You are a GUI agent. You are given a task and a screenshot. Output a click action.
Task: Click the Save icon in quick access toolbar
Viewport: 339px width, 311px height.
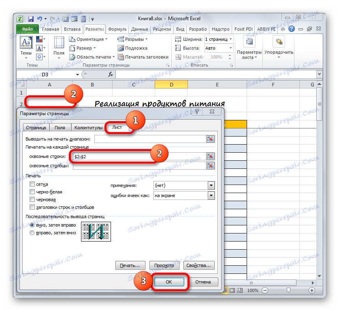pyautogui.click(x=31, y=19)
